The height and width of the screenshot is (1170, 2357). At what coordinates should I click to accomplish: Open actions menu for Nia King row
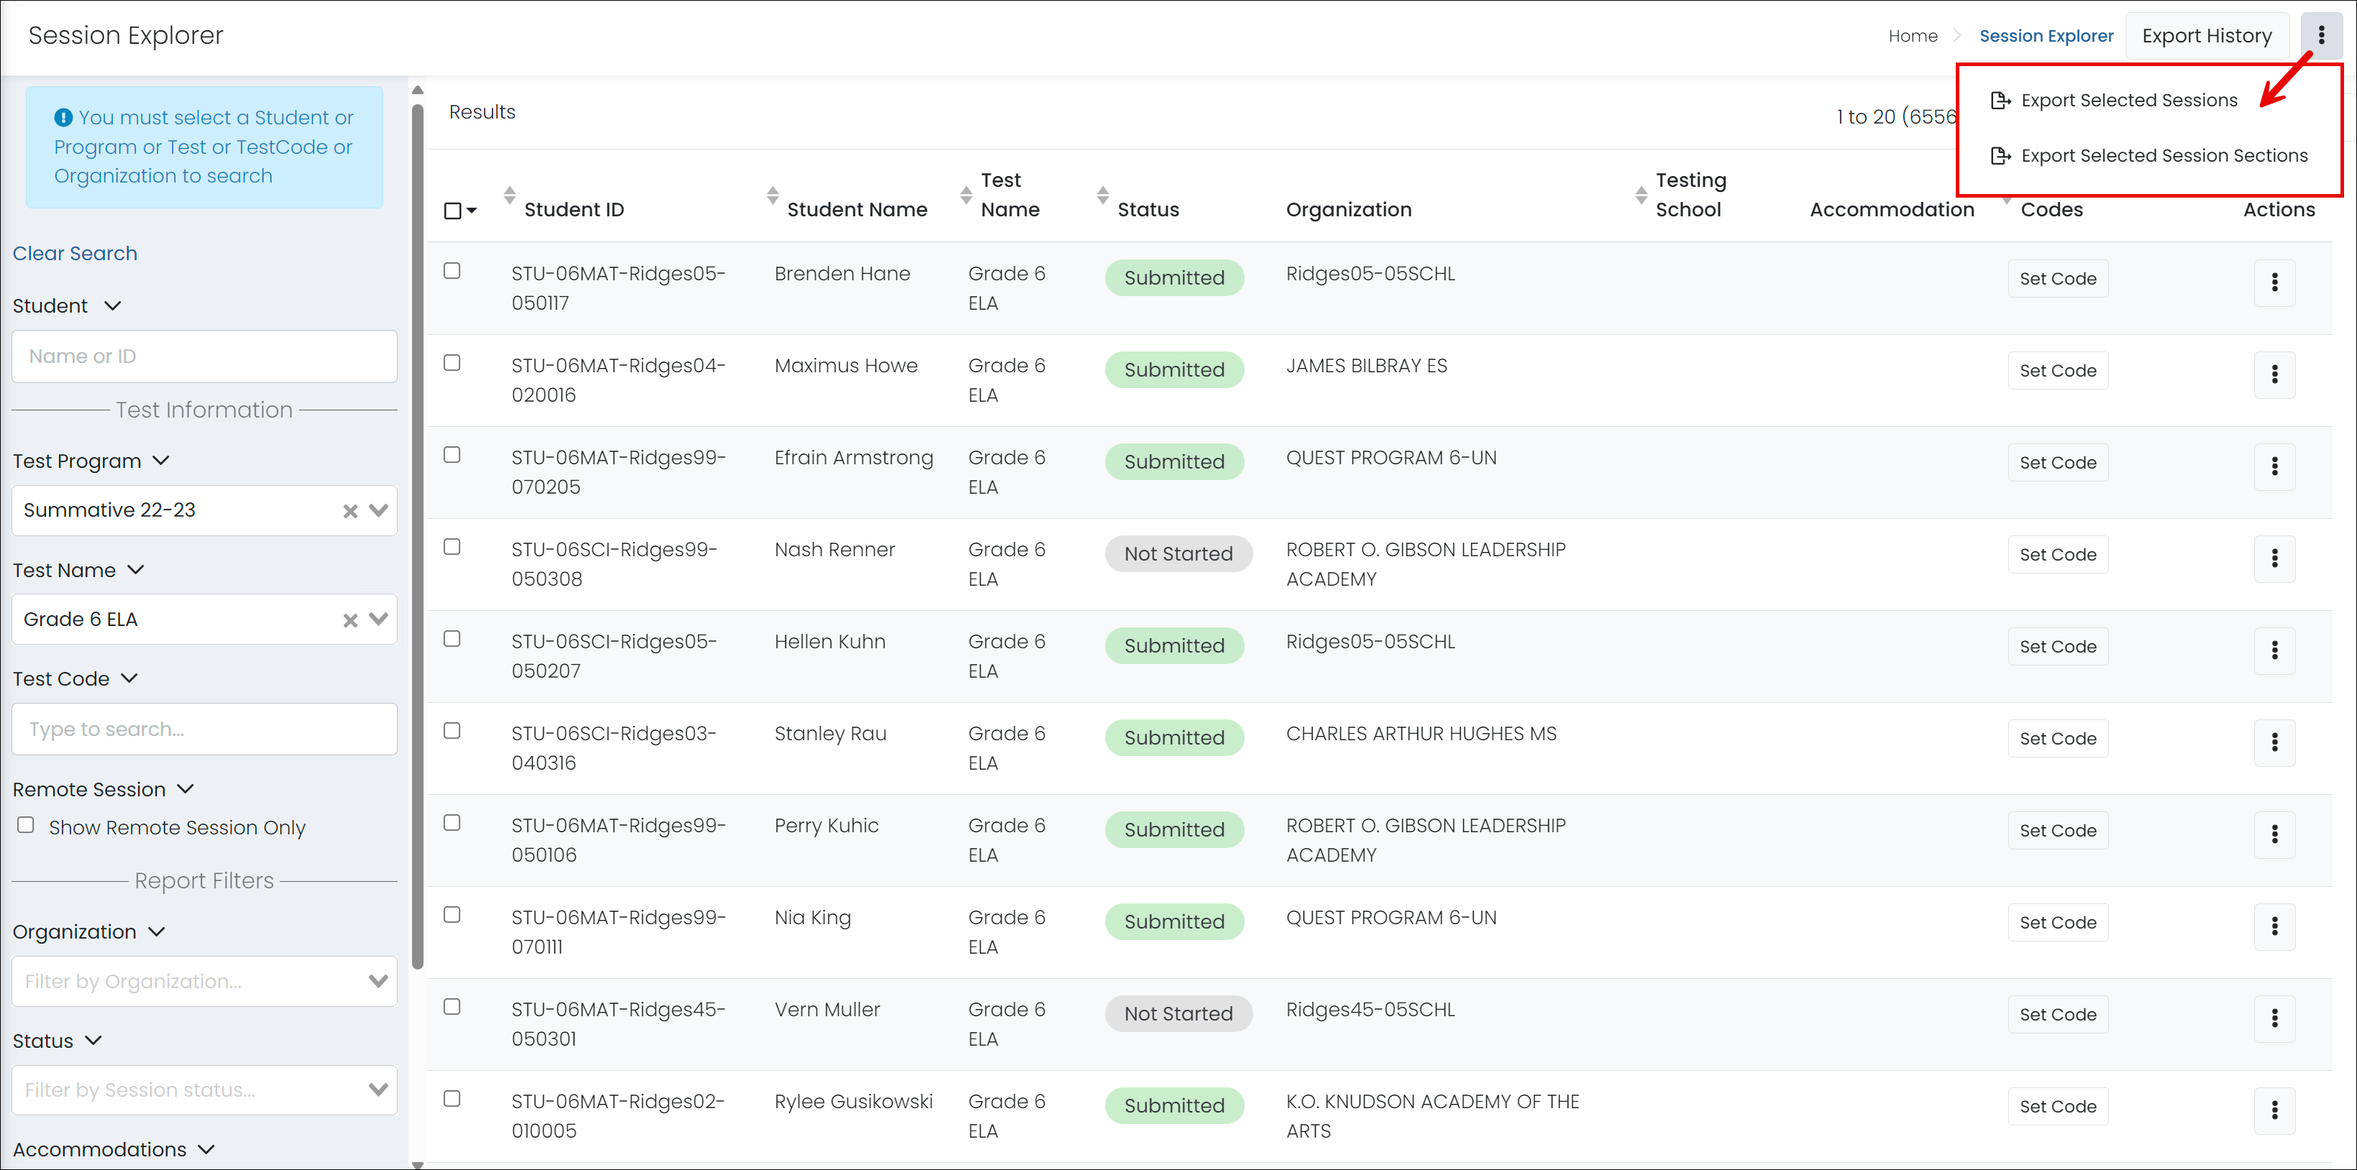pos(2274,926)
